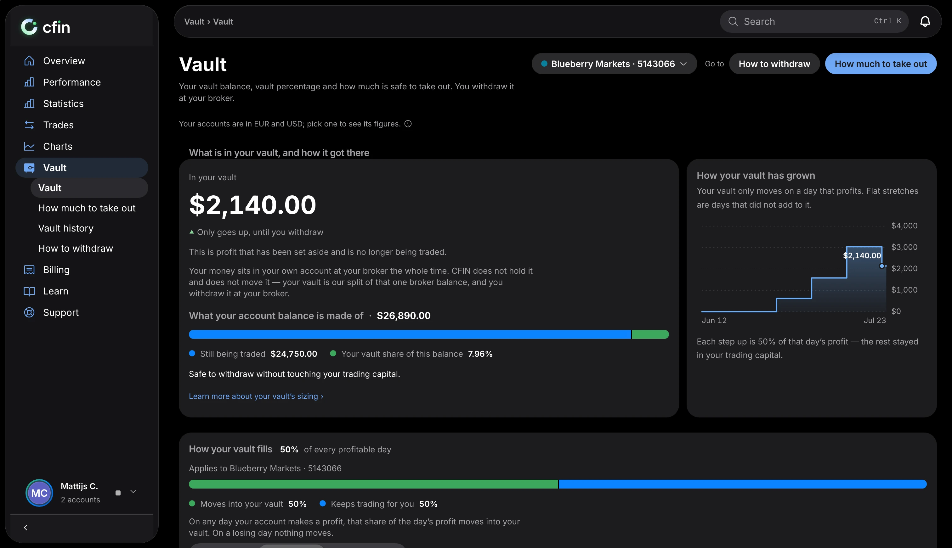Open Learn via book icon
The width and height of the screenshot is (952, 548).
pos(29,291)
